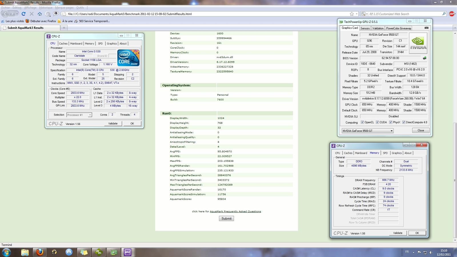Click the NVIDIA logo in GPU-Z
This screenshot has height=257, width=457.
pyautogui.click(x=418, y=43)
